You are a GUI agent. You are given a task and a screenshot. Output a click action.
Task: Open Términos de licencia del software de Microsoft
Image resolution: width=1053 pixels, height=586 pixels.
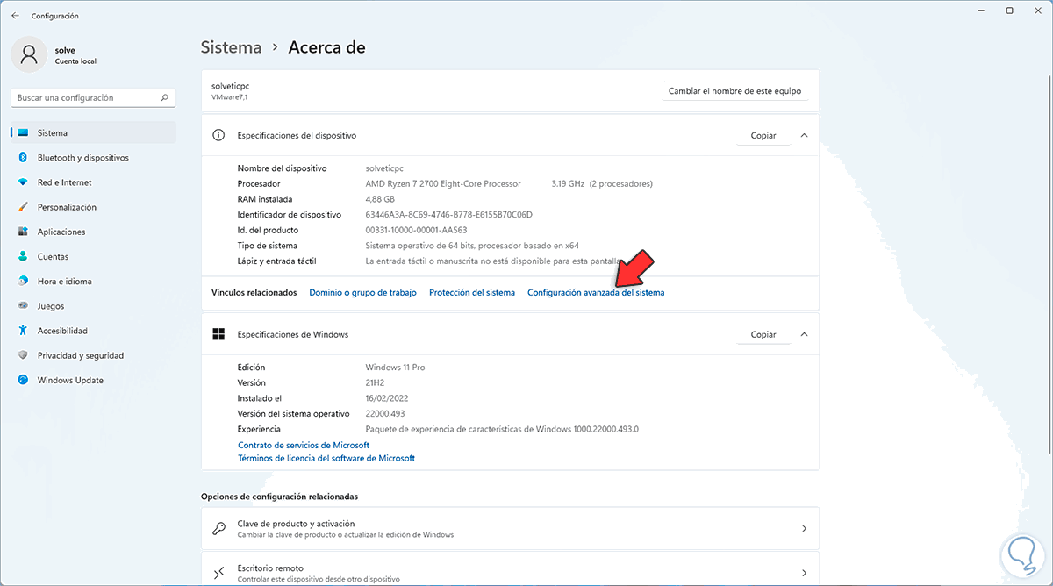click(326, 459)
